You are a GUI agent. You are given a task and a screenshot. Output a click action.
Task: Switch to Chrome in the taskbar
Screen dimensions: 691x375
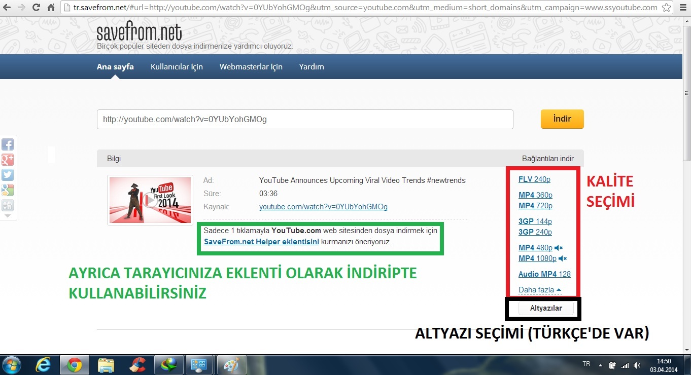coord(75,364)
